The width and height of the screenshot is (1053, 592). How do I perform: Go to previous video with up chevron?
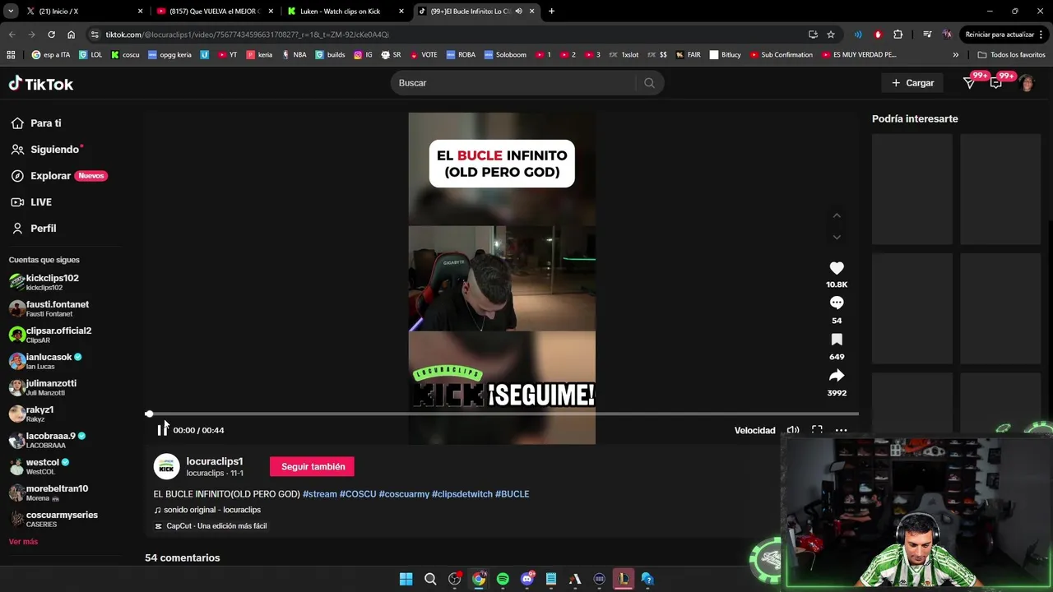837,215
